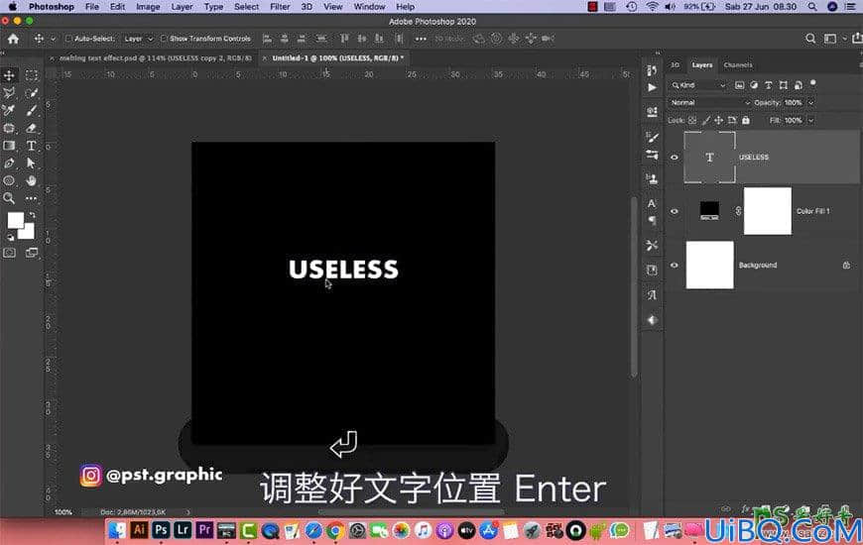
Task: Select the Eraser tool
Action: tap(32, 128)
